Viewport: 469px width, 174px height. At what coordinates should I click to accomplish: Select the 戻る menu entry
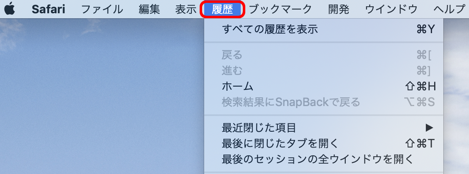point(324,55)
